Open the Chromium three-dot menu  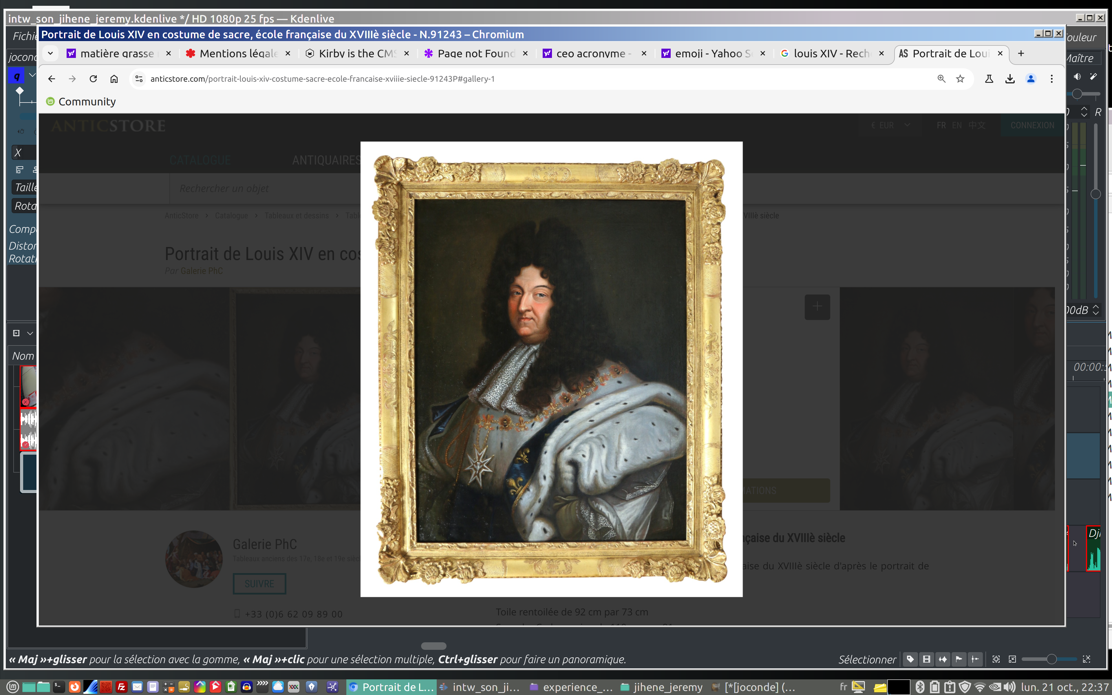click(1051, 78)
